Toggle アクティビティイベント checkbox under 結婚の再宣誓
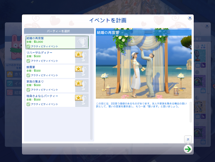Screen dimensions: 215x162 pyautogui.click(x=28, y=46)
